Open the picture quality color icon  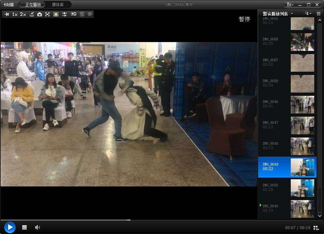pos(56,14)
